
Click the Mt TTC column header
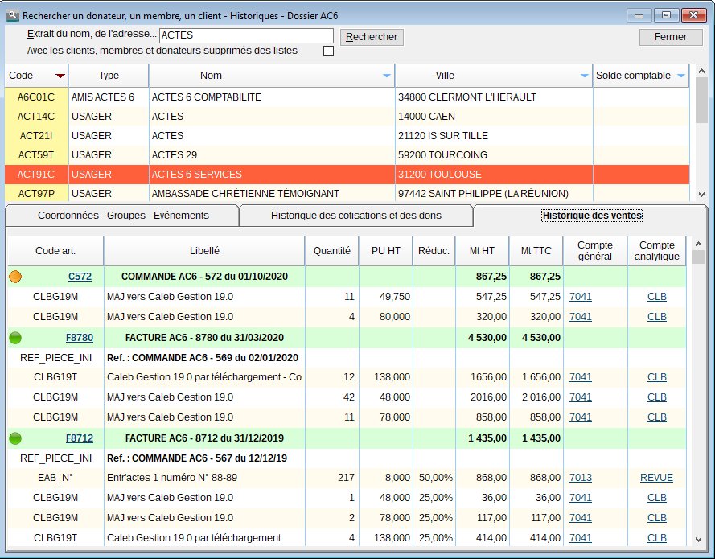pyautogui.click(x=536, y=251)
